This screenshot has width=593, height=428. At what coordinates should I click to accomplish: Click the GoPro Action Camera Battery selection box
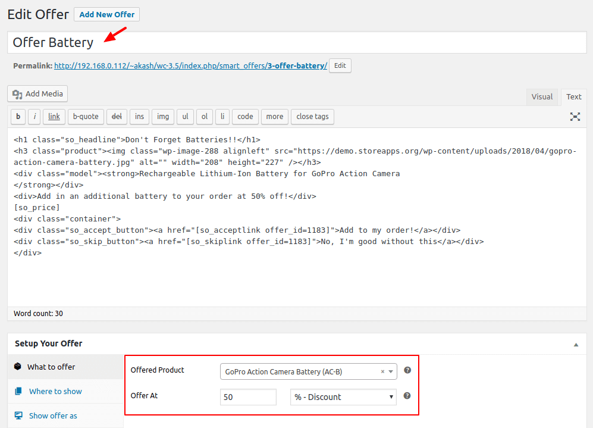tap(309, 371)
